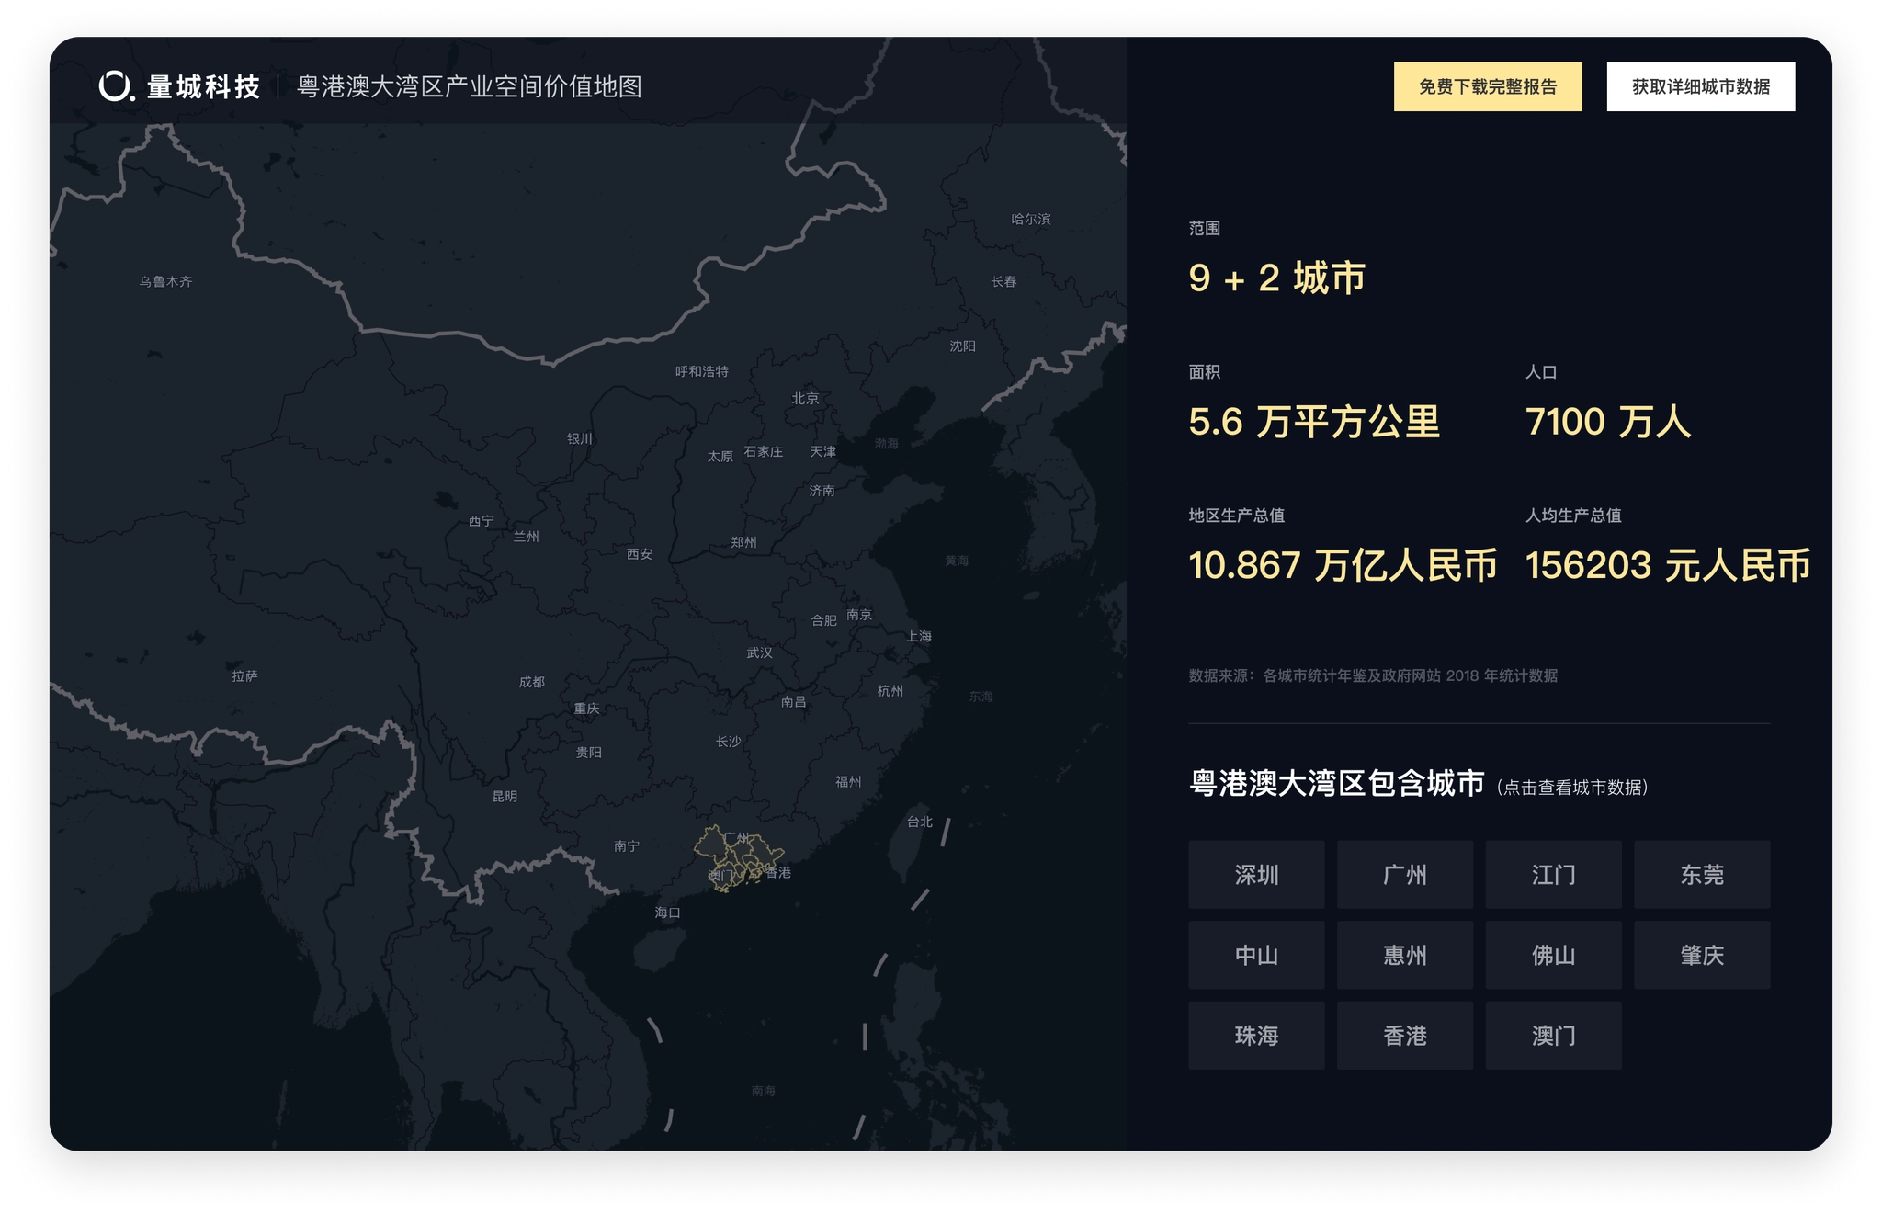Click the 台北 label on the map

click(919, 822)
